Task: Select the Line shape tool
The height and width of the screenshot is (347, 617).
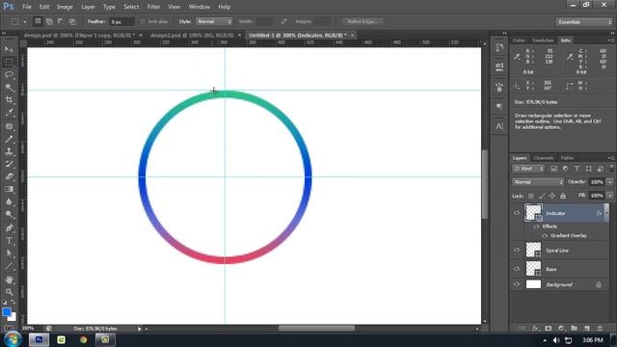Action: coord(9,266)
